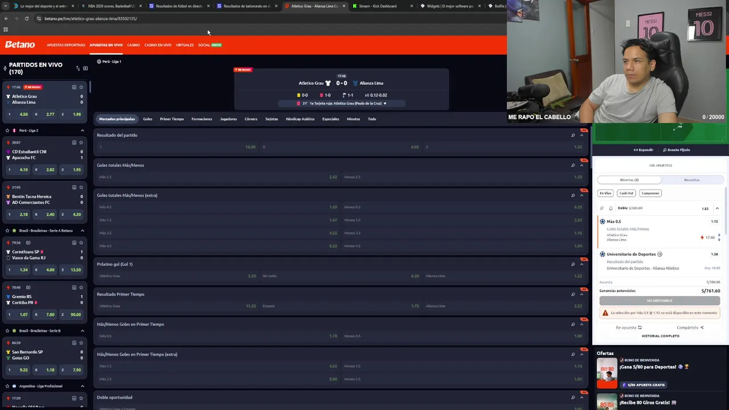Click the bell notification icon on Doble bet
Viewport: 729px width, 410px height.
coord(611,208)
